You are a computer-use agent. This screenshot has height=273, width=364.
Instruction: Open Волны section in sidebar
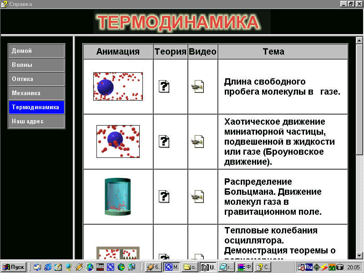(x=36, y=65)
